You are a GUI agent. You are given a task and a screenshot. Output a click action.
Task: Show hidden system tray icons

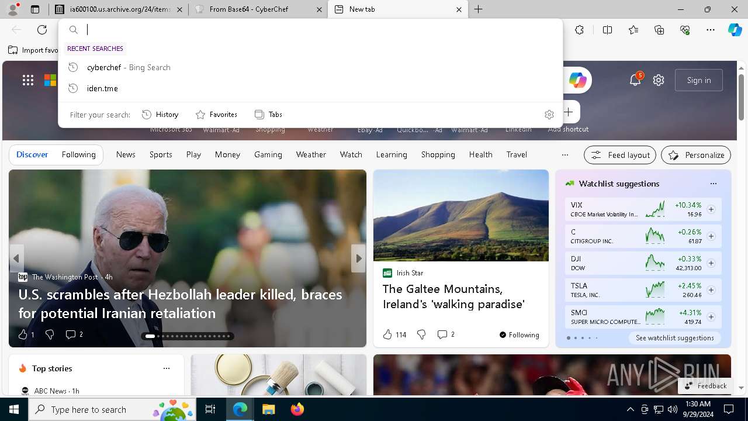(x=630, y=409)
